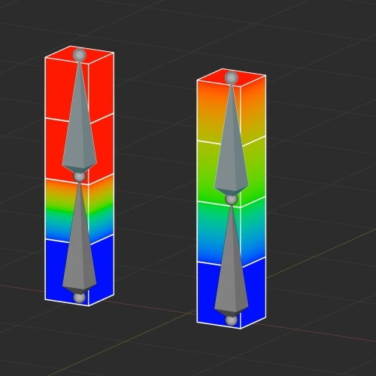Select the upper bone in the right column
Viewport: 376px width, 376px height.
(x=231, y=141)
